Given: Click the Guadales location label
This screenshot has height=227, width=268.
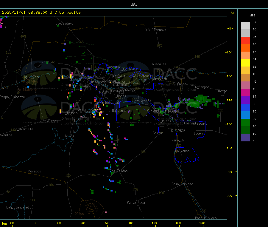Looking at the screenshot, I should click(x=159, y=64).
